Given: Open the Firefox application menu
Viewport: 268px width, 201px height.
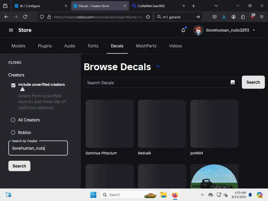Looking at the screenshot, I should (x=262, y=17).
